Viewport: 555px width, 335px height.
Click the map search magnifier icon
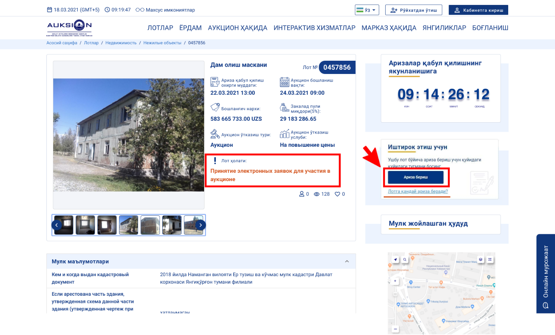[404, 260]
